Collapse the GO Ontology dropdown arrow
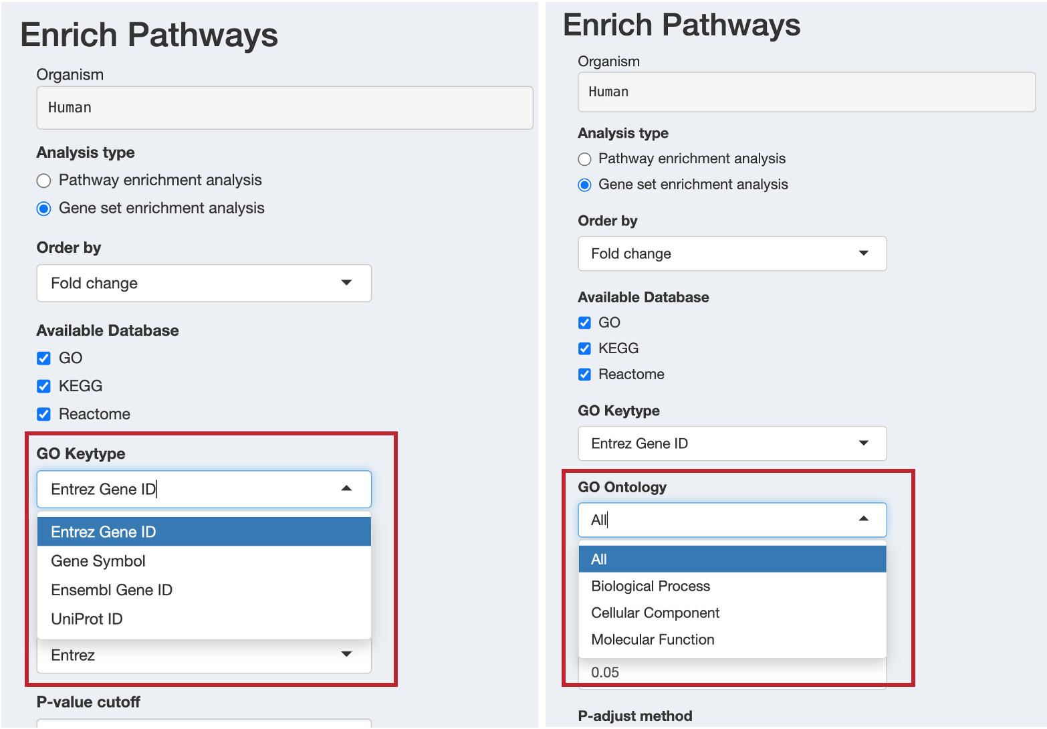The width and height of the screenshot is (1047, 729). tap(864, 519)
